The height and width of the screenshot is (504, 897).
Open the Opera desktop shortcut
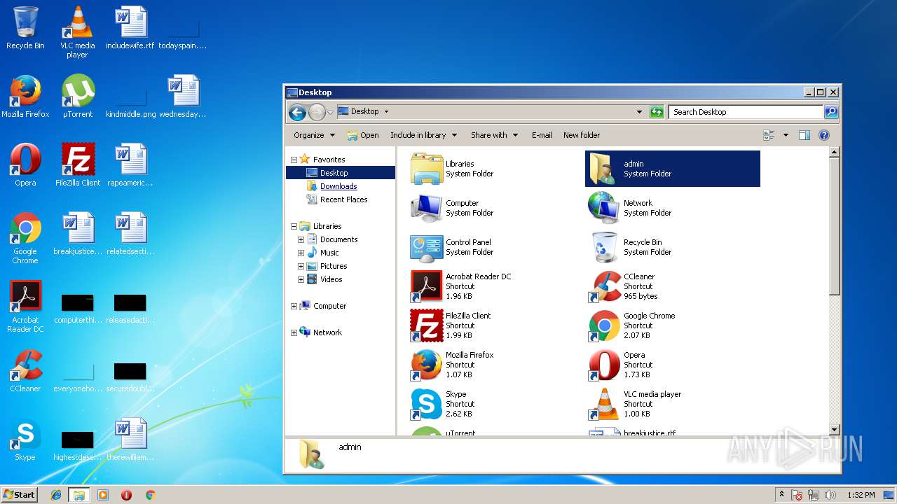(x=25, y=165)
